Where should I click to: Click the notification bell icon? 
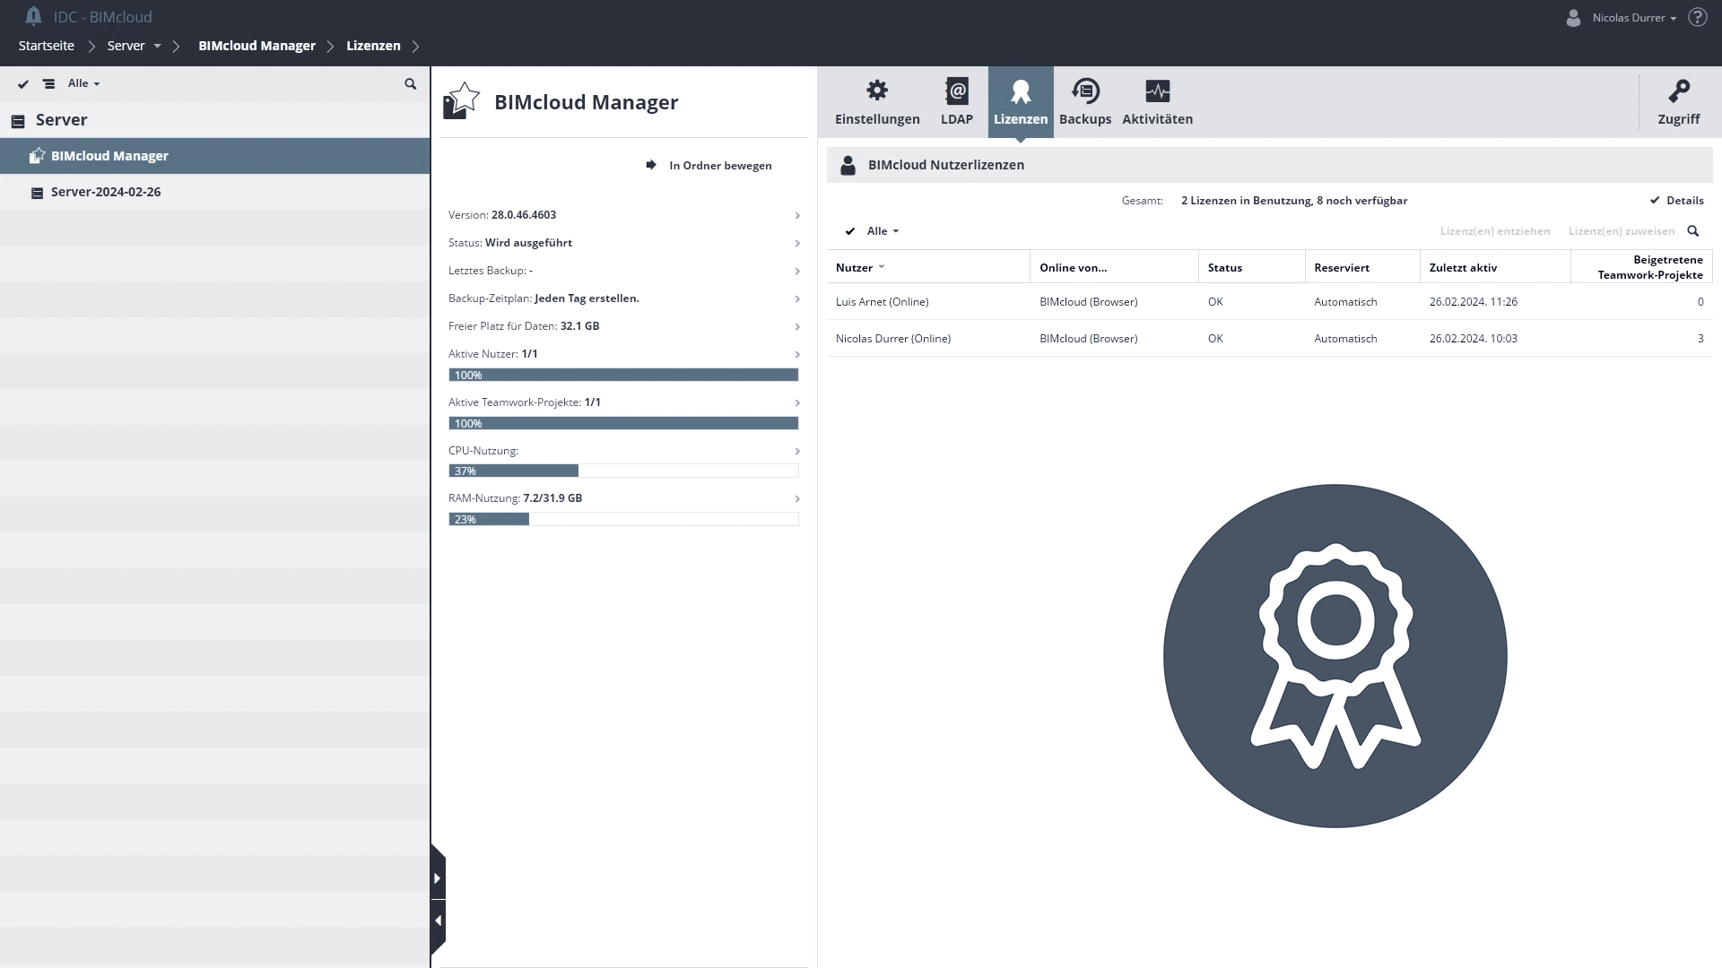click(x=33, y=16)
